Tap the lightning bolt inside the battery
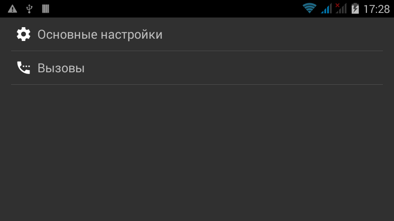The width and height of the screenshot is (394, 221). point(355,9)
